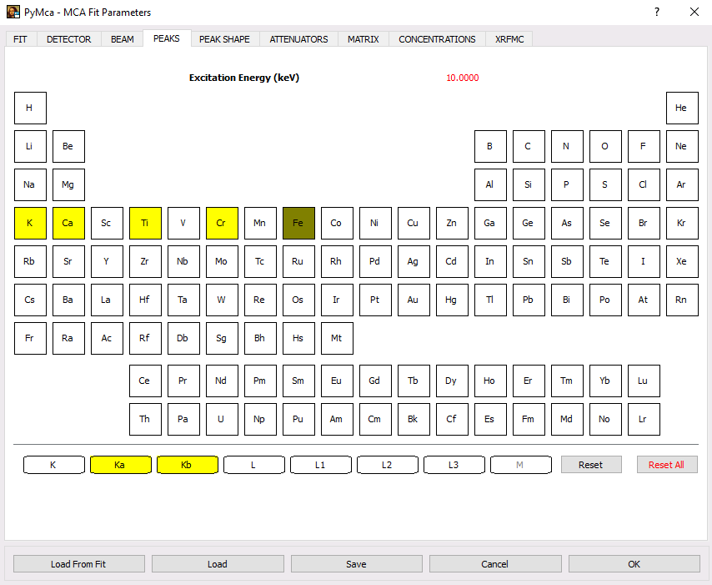Open the DETECTOR tab
This screenshot has height=585, width=712.
tap(68, 39)
